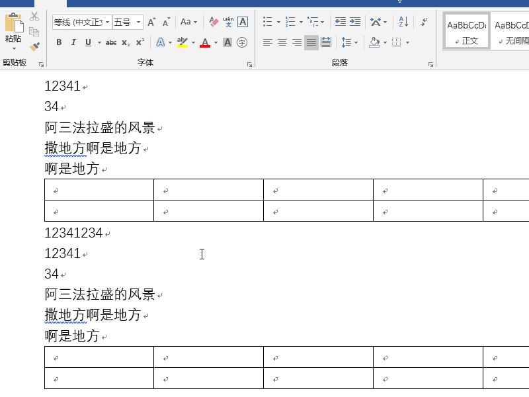Increase paragraph indent

(x=355, y=22)
